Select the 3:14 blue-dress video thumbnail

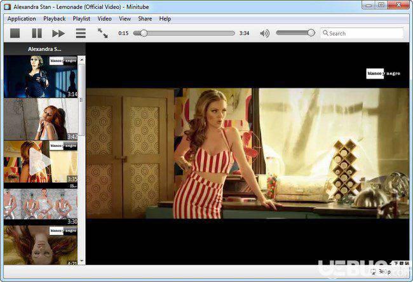[41, 77]
